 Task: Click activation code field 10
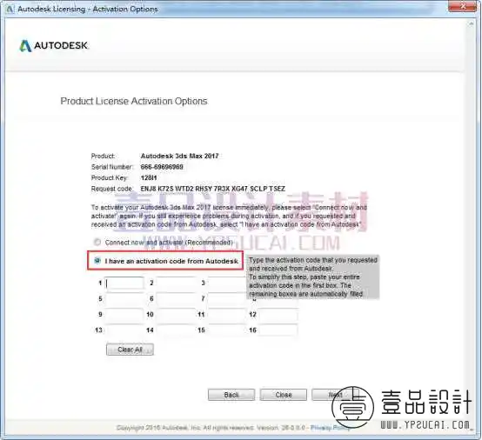176,314
